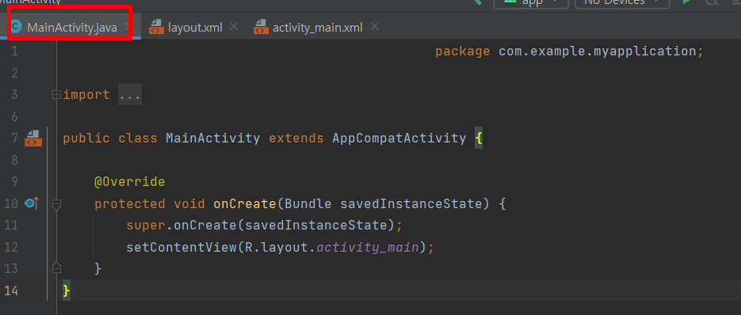Click the fold end marker at line 13
Screen dimensions: 741x315
pos(56,268)
